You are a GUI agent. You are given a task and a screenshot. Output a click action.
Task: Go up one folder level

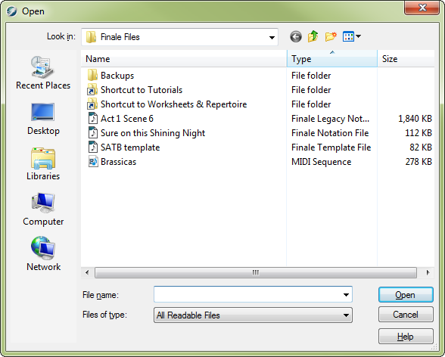click(x=313, y=36)
